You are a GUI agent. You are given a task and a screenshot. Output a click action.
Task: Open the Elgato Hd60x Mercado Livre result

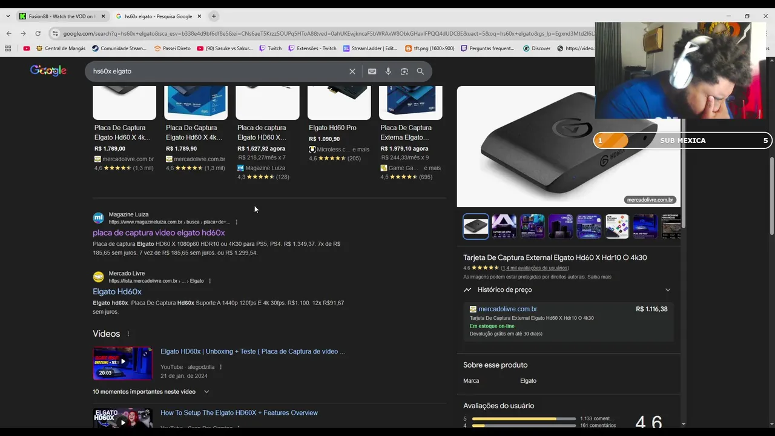(x=117, y=292)
